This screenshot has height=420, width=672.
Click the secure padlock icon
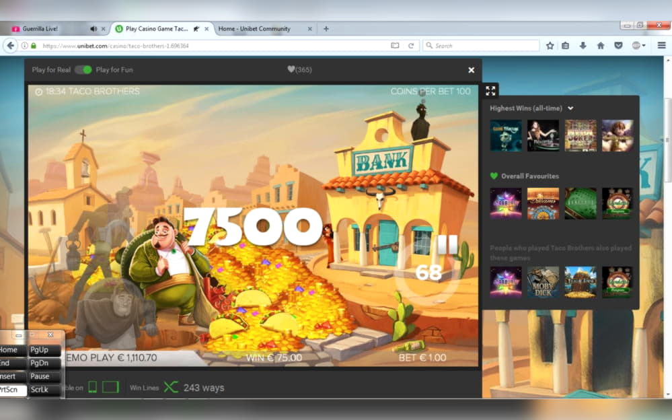pos(34,46)
